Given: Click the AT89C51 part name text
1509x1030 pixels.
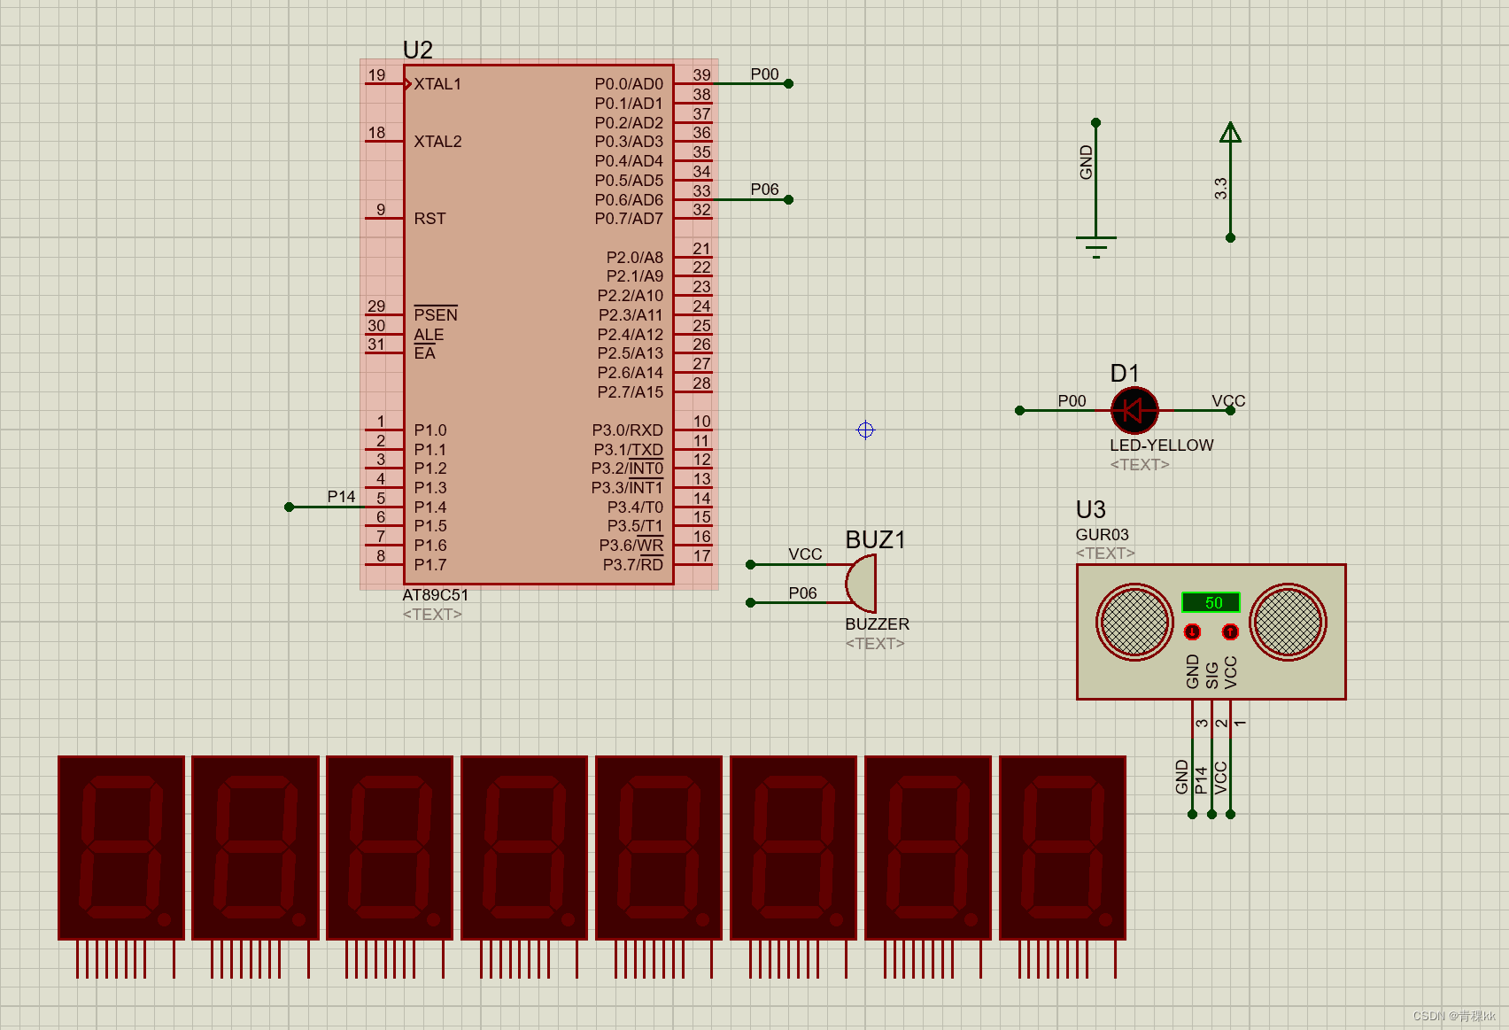Looking at the screenshot, I should click(x=435, y=595).
